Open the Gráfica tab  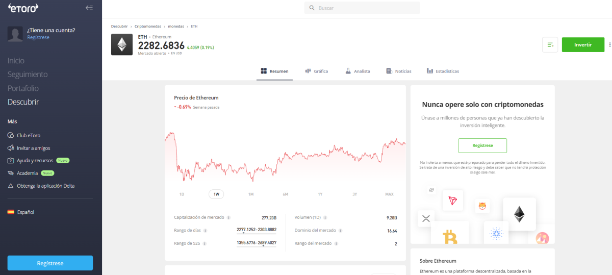(x=317, y=71)
